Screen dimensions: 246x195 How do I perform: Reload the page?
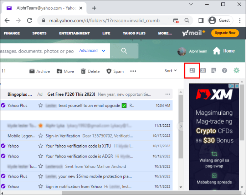click(30, 20)
